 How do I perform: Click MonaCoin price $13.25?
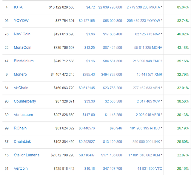click(x=90, y=48)
